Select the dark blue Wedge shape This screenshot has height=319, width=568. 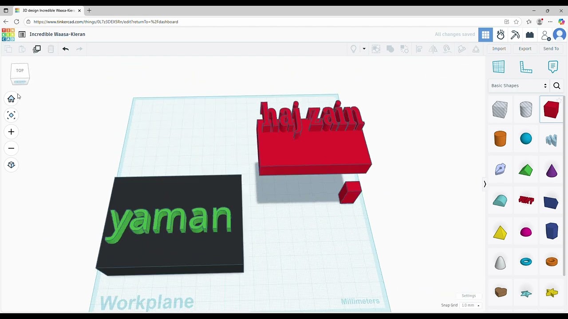pyautogui.click(x=551, y=202)
